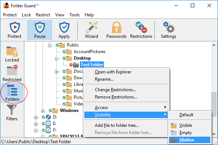Viewport: 218px width, 145px height.
Task: Switch to the Locked sidebar view
Action: pos(12,54)
